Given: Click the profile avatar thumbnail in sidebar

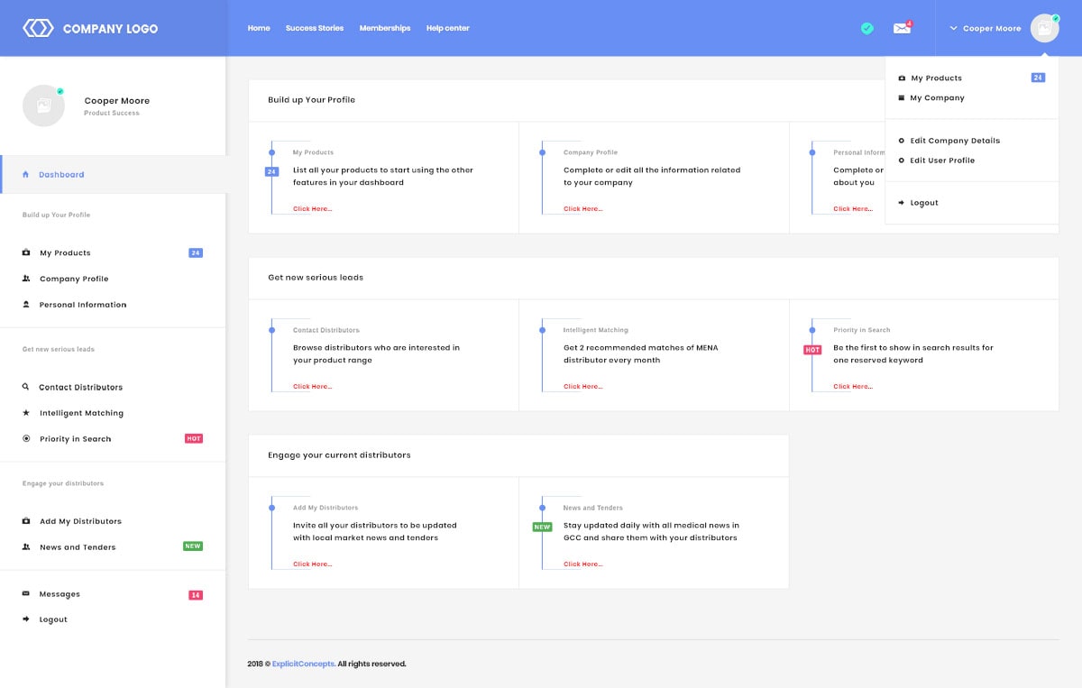Looking at the screenshot, I should [43, 105].
